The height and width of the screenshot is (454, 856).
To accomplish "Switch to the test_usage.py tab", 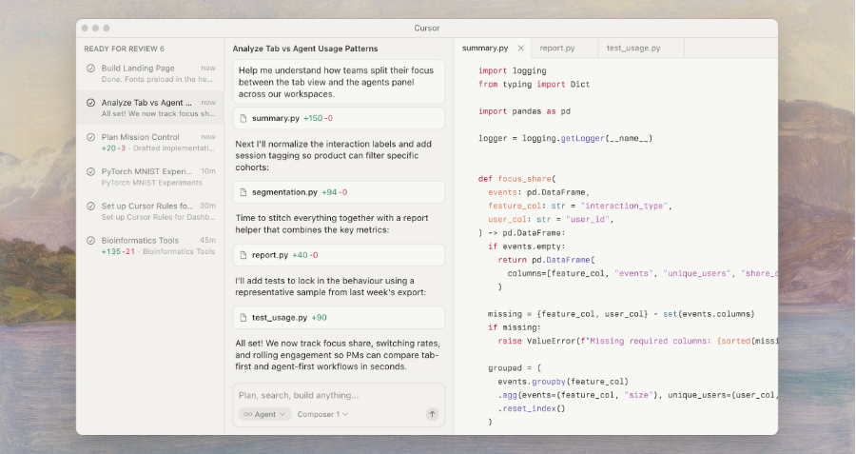I will point(632,48).
